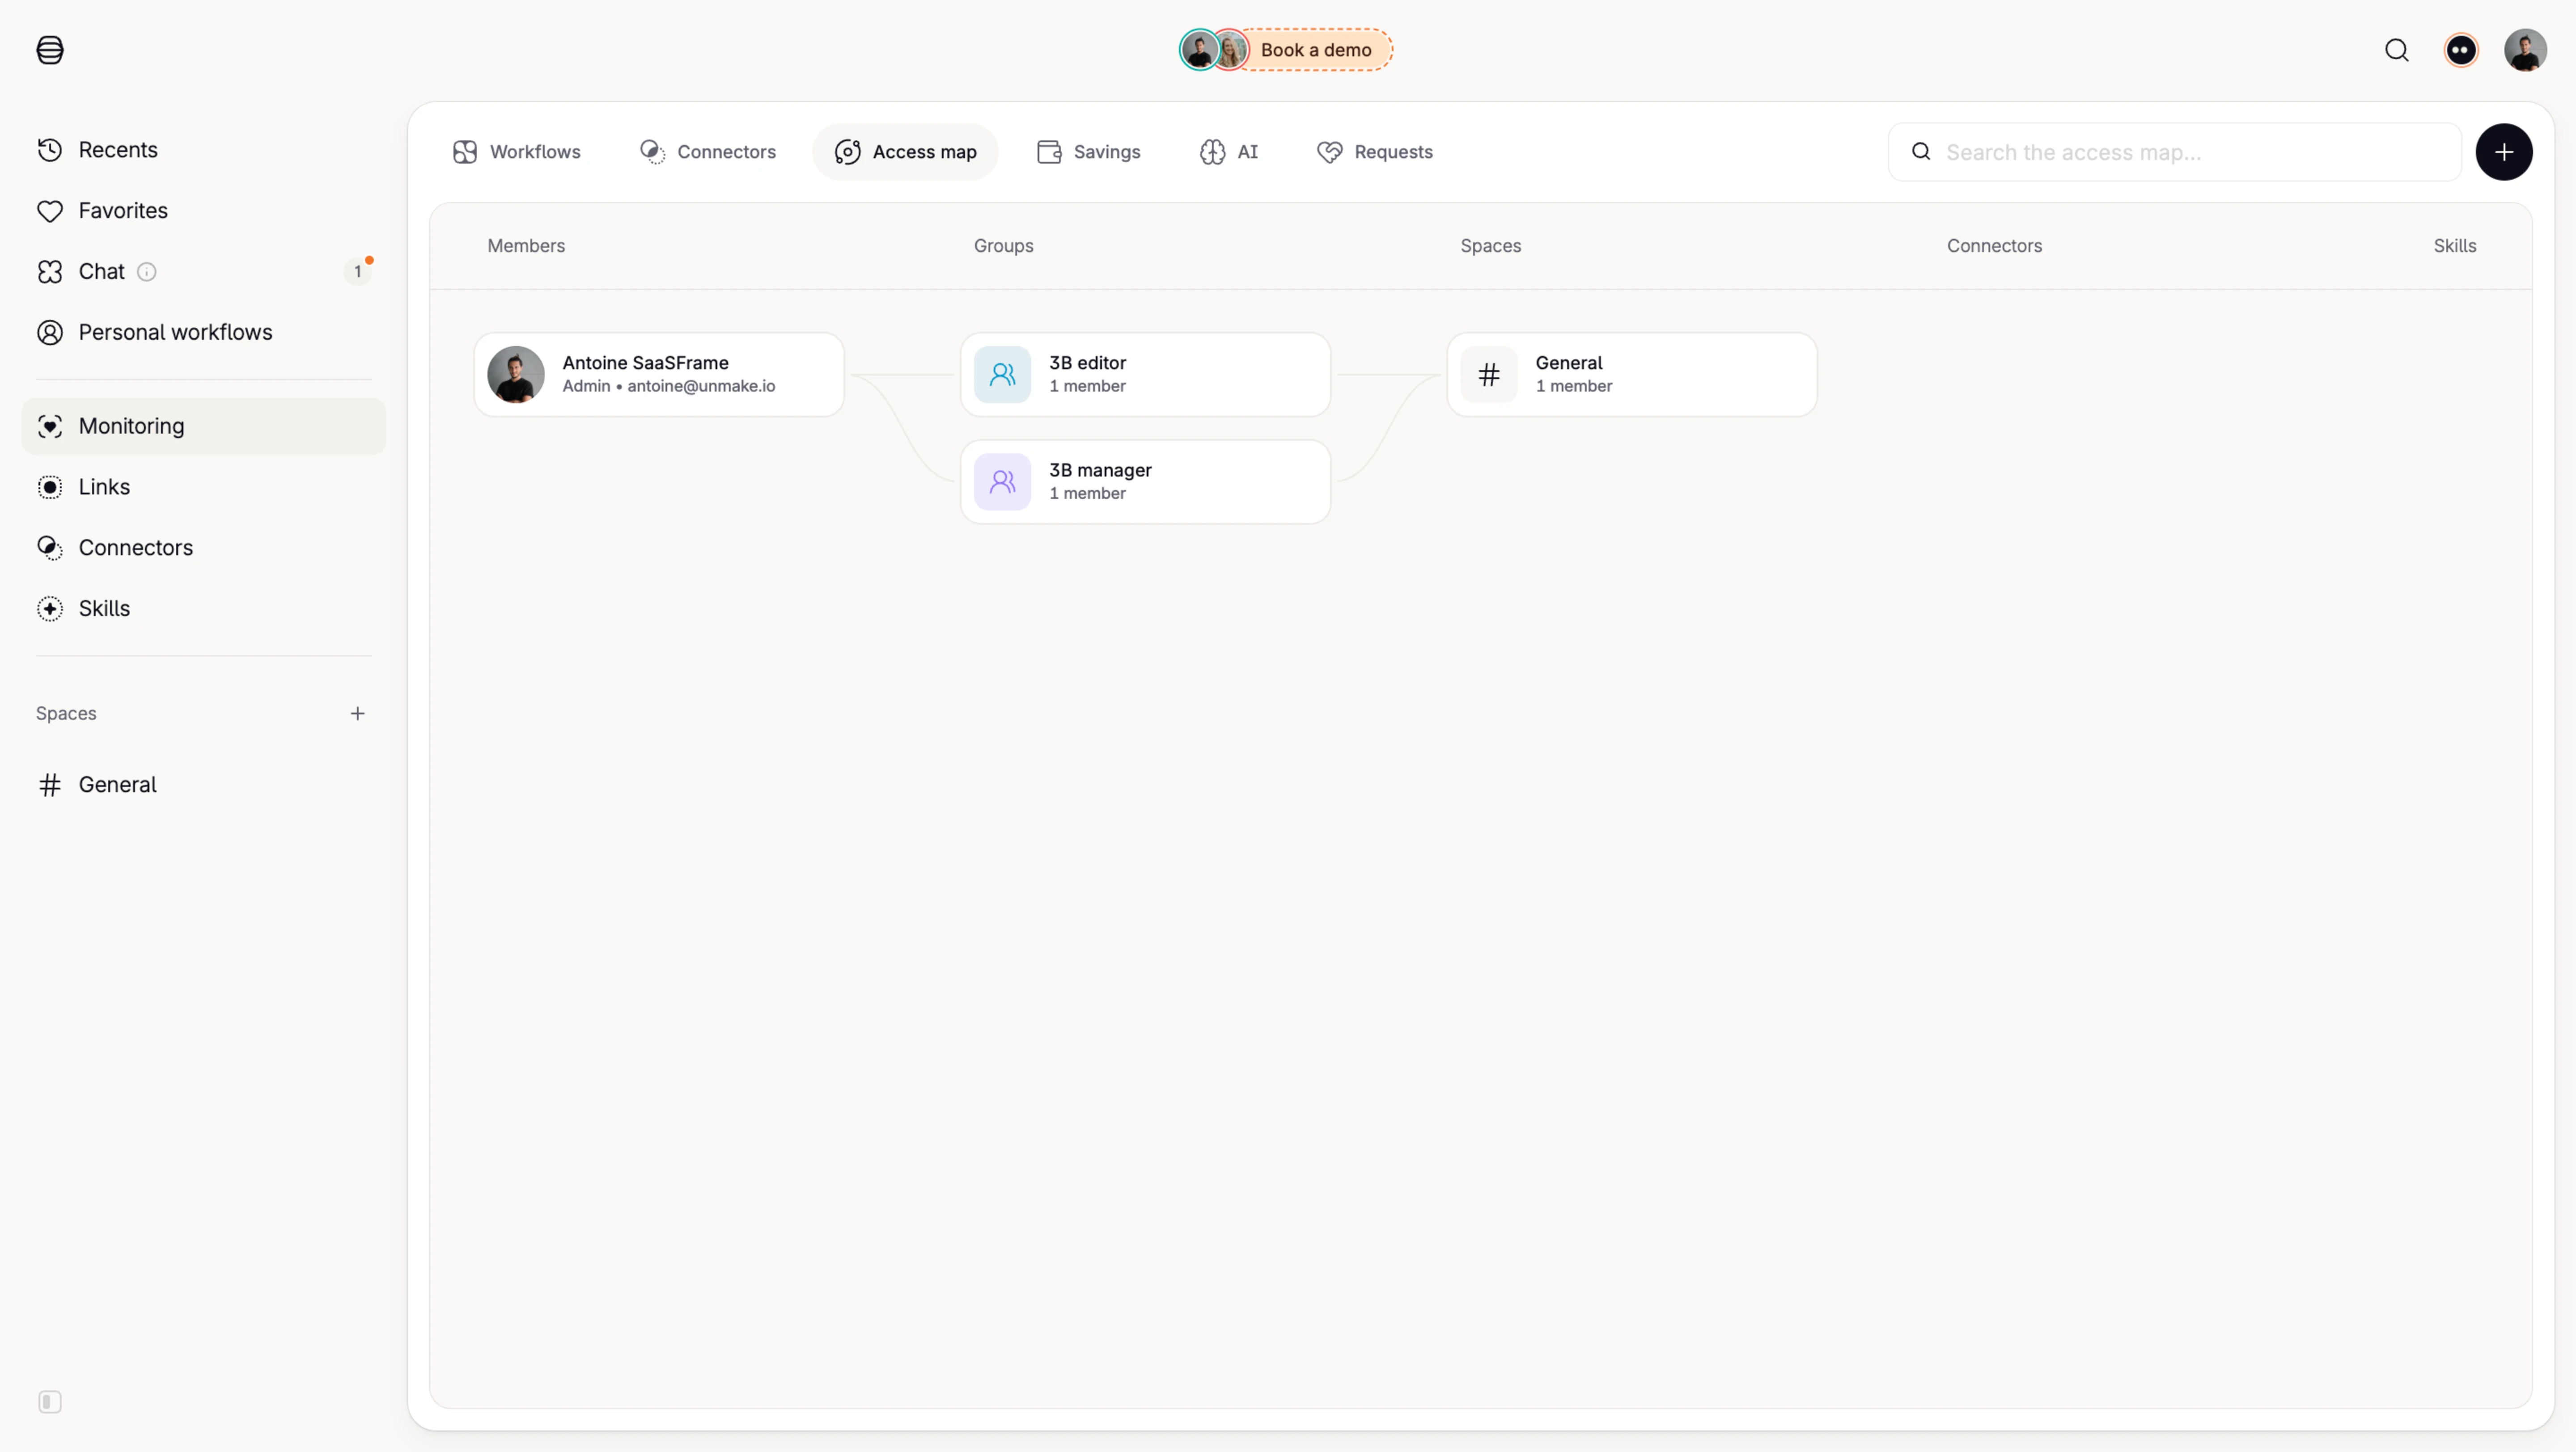Click the black plus add button
The width and height of the screenshot is (2576, 1452).
2503,152
